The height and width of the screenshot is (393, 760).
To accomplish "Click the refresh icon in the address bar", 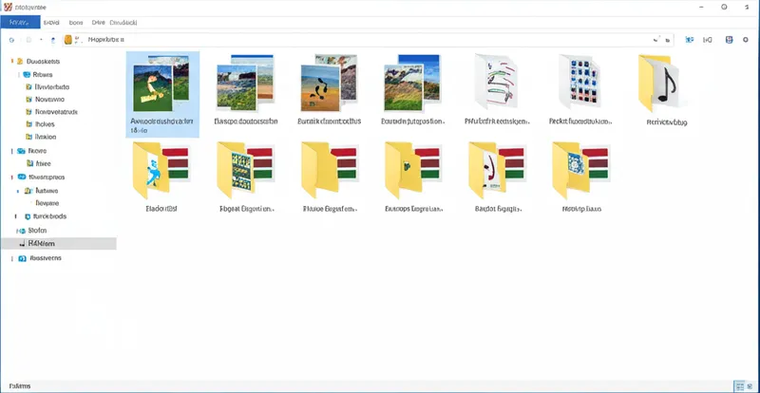I will pyautogui.click(x=665, y=40).
